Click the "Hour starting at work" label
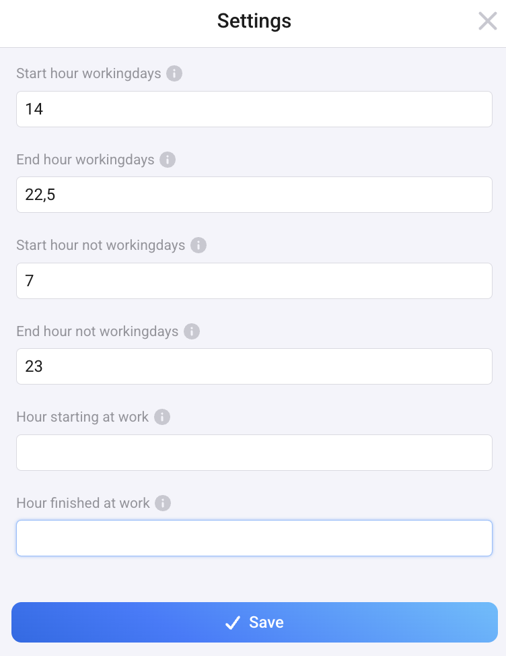Viewport: 506px width, 656px height. (83, 417)
